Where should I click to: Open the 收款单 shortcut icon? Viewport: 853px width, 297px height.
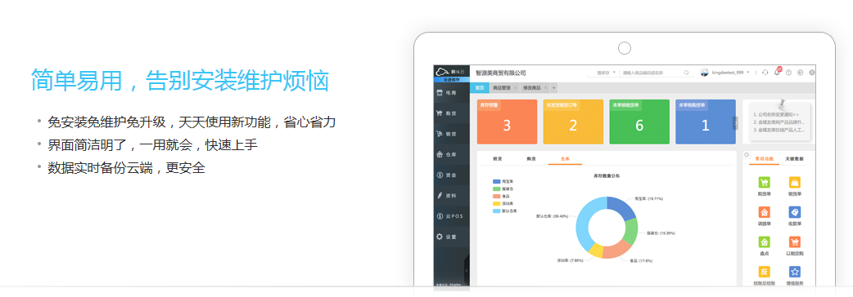tap(794, 212)
